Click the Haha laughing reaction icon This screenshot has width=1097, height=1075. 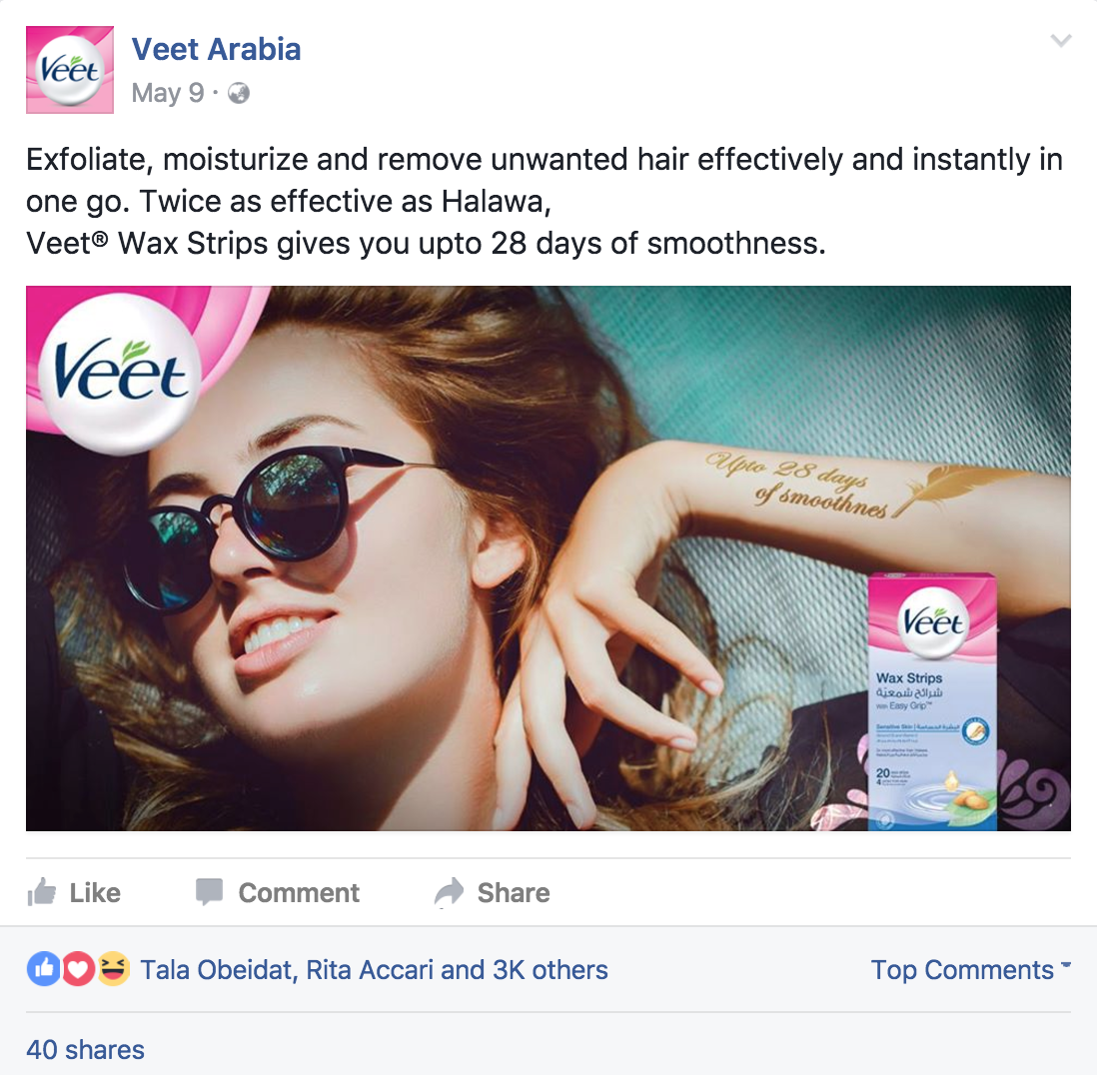113,969
